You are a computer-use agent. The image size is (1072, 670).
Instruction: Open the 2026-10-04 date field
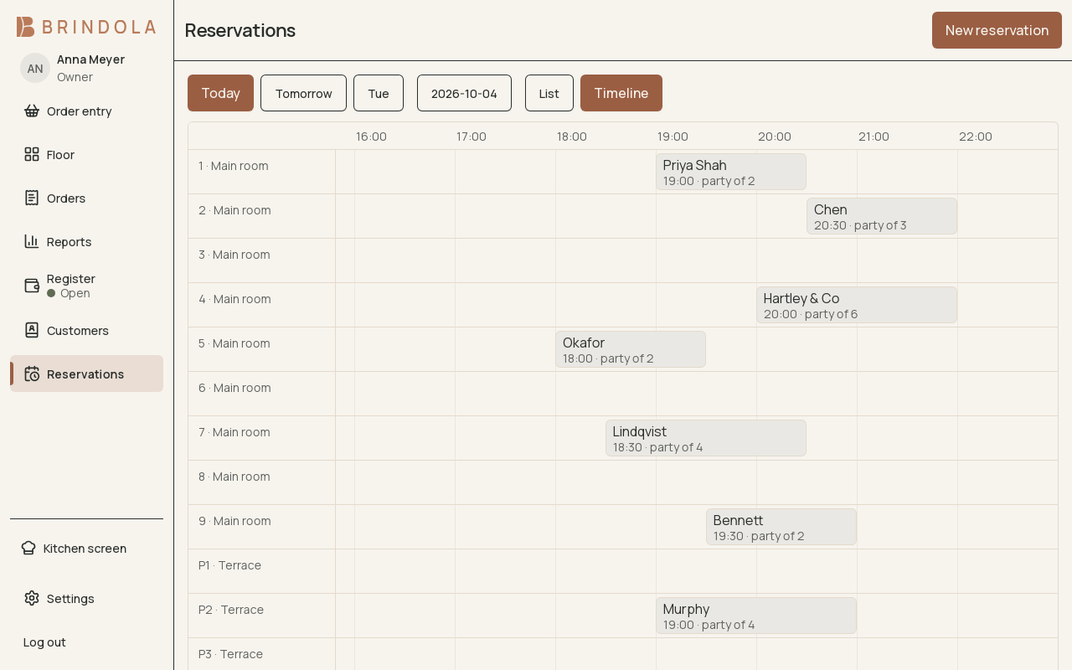[x=464, y=93]
